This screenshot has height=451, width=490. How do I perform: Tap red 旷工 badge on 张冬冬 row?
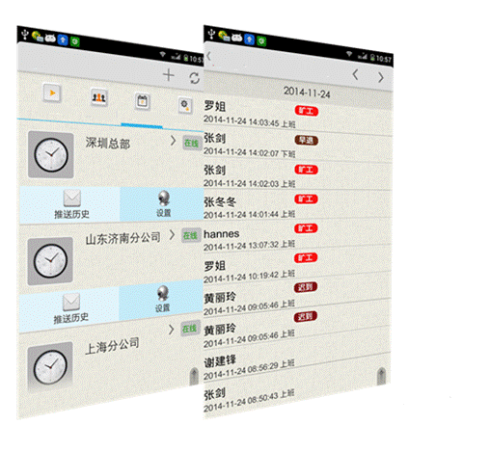(306, 199)
